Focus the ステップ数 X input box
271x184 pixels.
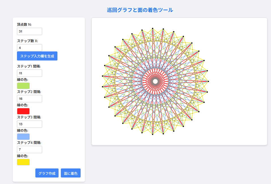tap(29, 48)
